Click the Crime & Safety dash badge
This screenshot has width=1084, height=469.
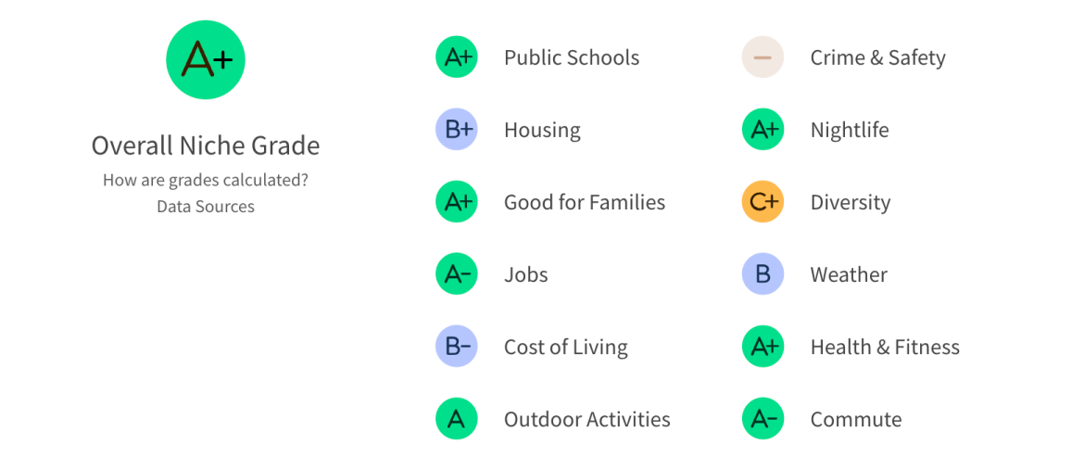point(763,57)
